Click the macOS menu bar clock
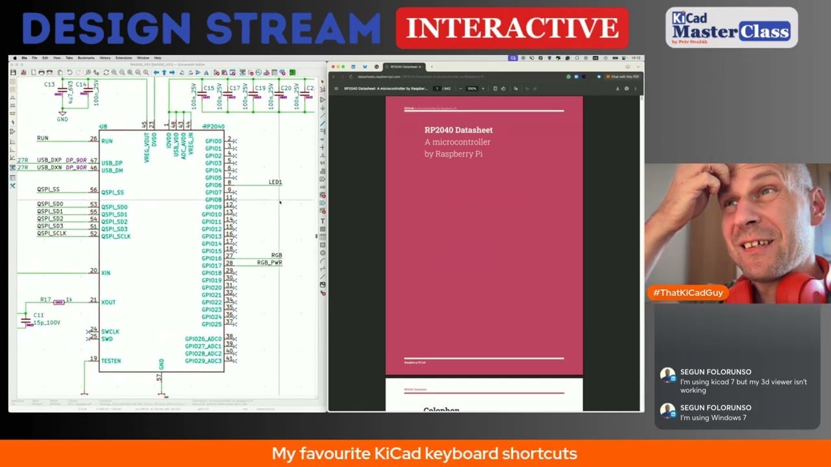The image size is (831, 467). coord(636,58)
